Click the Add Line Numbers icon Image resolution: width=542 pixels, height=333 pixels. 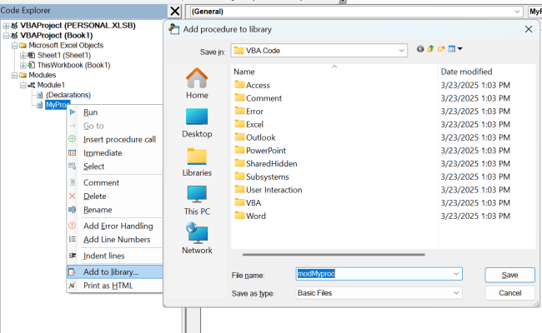click(73, 239)
